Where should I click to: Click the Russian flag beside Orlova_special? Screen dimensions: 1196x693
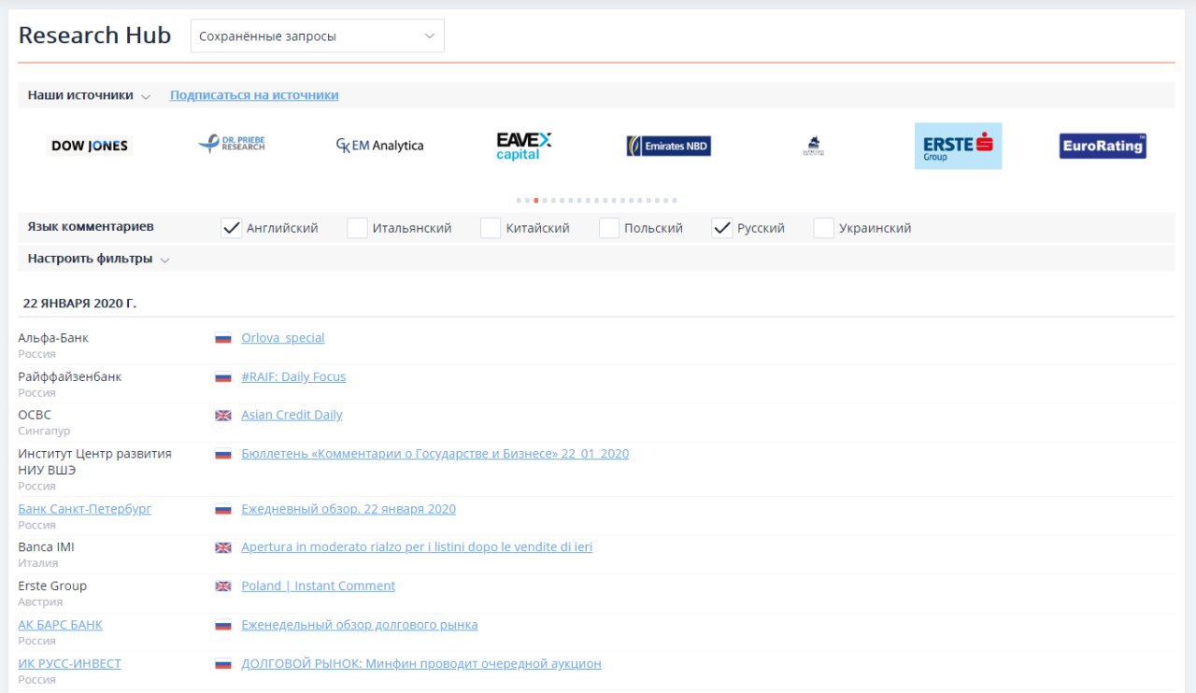point(223,338)
